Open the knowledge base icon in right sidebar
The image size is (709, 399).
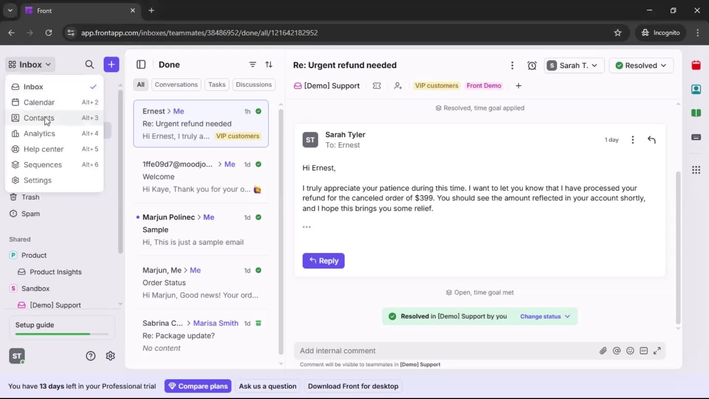[696, 113]
